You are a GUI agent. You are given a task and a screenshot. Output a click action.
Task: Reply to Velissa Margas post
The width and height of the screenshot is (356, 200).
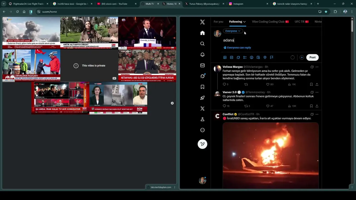224,84
